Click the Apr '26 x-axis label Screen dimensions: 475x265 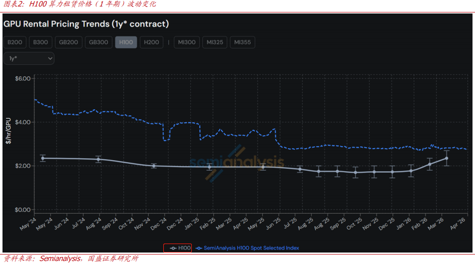click(458, 224)
